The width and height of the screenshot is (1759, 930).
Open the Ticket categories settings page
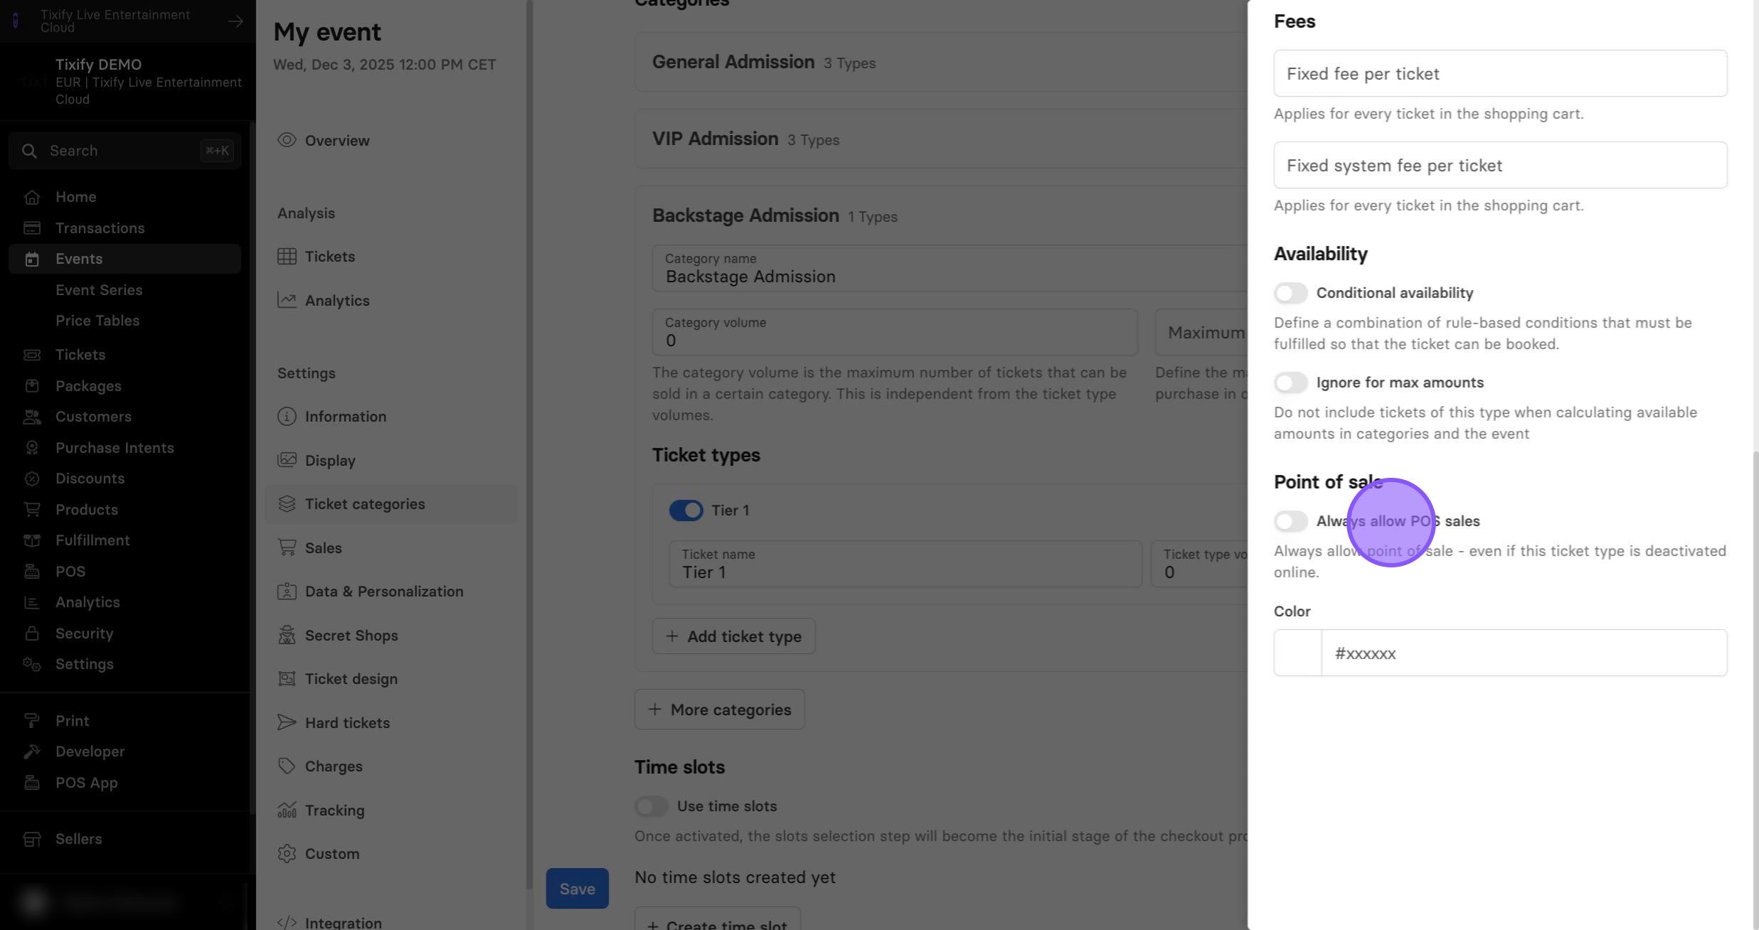tap(391, 504)
